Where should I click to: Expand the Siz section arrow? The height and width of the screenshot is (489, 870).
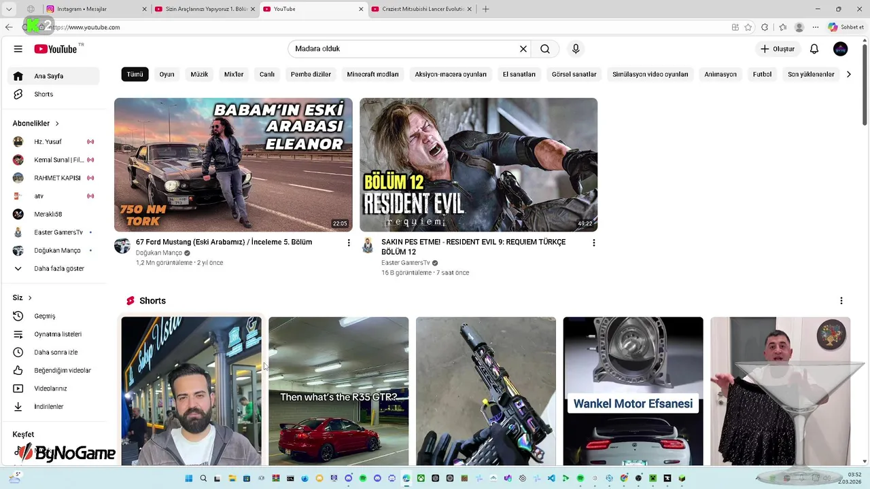coord(30,297)
